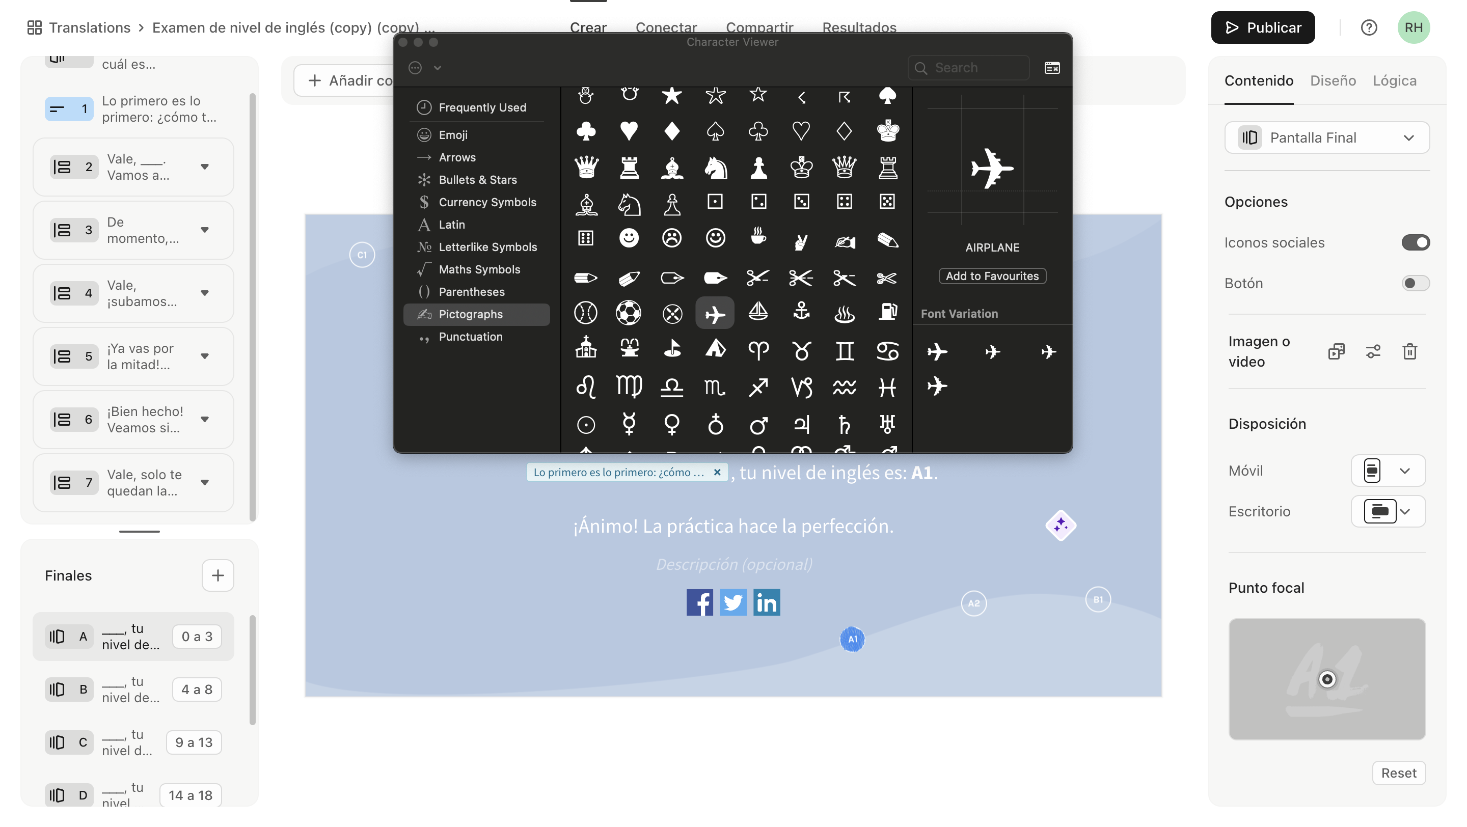
Task: Select the soccer ball sports pictograph
Action: tap(628, 312)
